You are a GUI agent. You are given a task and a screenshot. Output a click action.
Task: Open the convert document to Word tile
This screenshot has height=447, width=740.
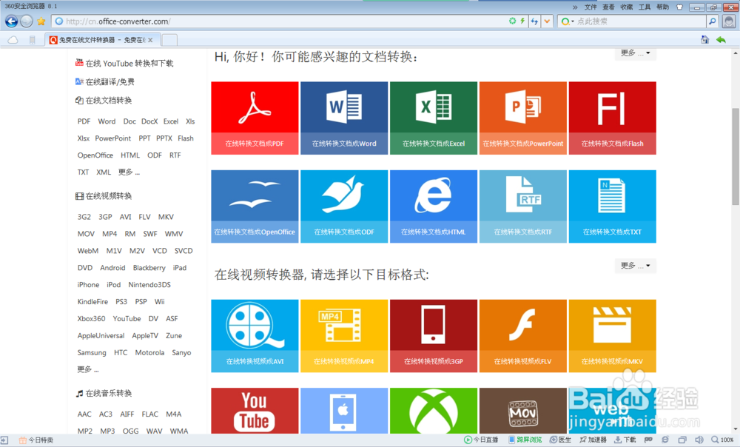pyautogui.click(x=344, y=118)
